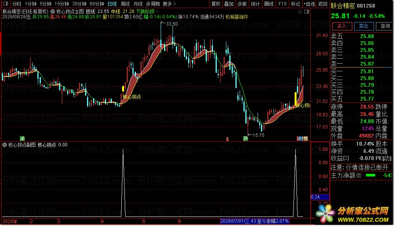
Task: Click the 多股 multi-stock toolbar button
Action: pos(242,4)
